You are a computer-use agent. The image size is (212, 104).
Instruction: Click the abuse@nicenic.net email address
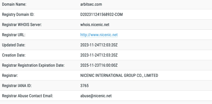[x=96, y=96]
